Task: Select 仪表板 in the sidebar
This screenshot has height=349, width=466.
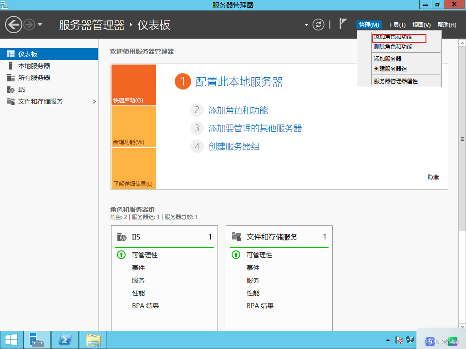Action: [49, 54]
